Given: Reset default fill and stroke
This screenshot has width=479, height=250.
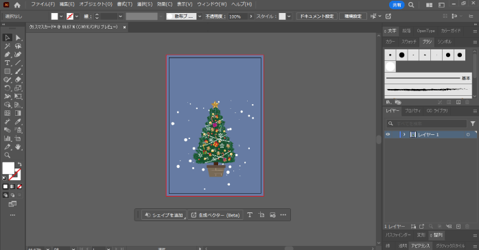Looking at the screenshot, I should coord(5,178).
